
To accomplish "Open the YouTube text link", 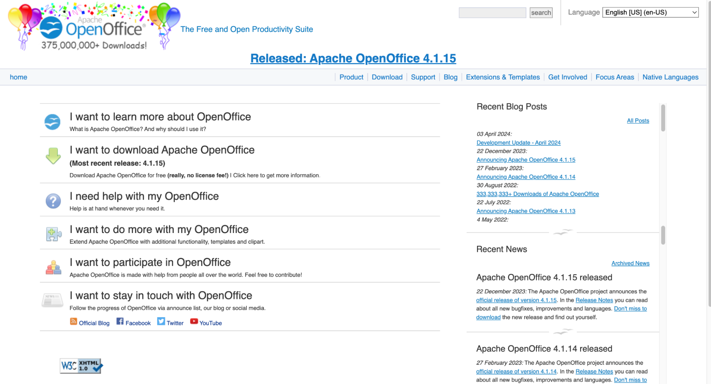I will point(211,323).
